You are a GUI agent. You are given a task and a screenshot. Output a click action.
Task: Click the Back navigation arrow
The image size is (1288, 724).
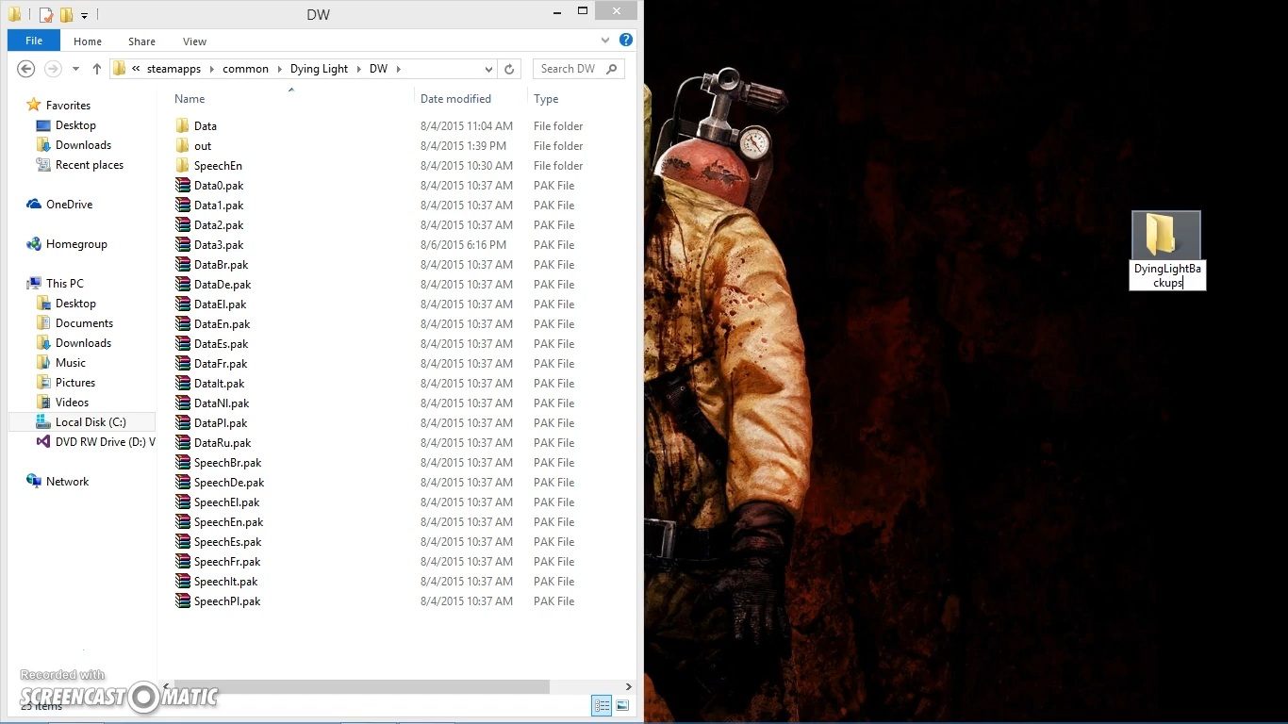pos(26,69)
